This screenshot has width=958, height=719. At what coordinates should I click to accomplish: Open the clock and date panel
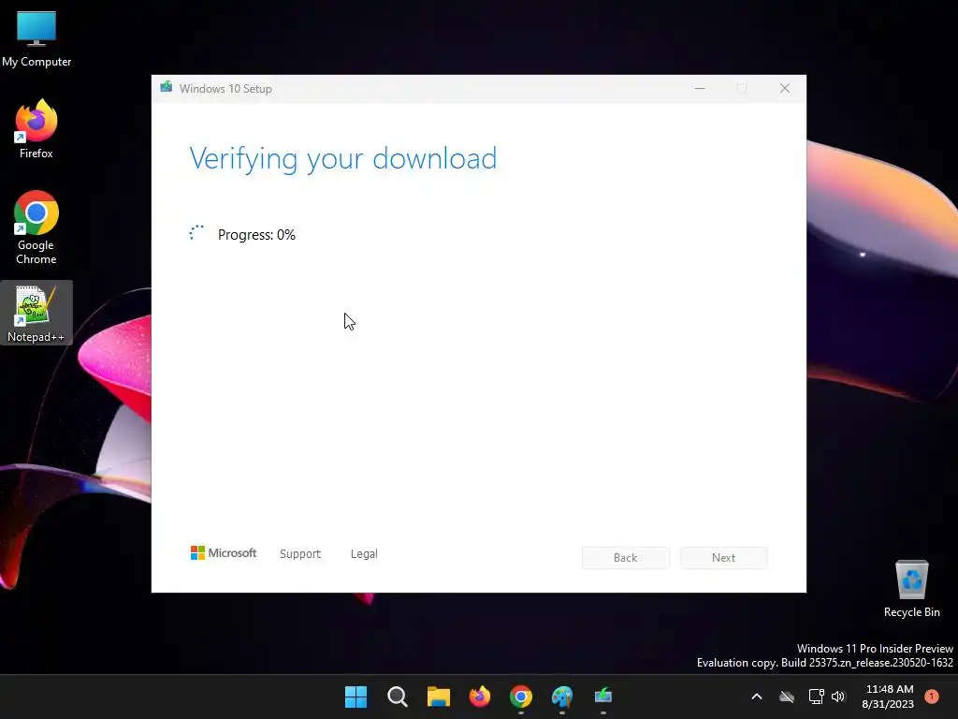click(x=888, y=697)
